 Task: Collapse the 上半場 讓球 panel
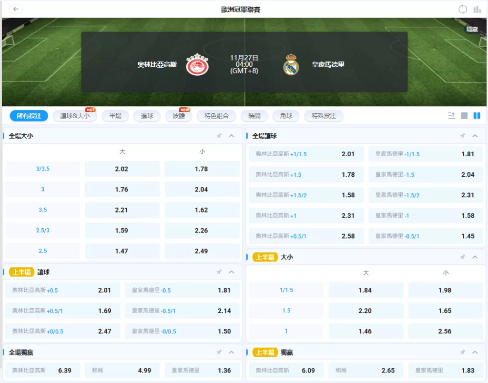(x=232, y=272)
